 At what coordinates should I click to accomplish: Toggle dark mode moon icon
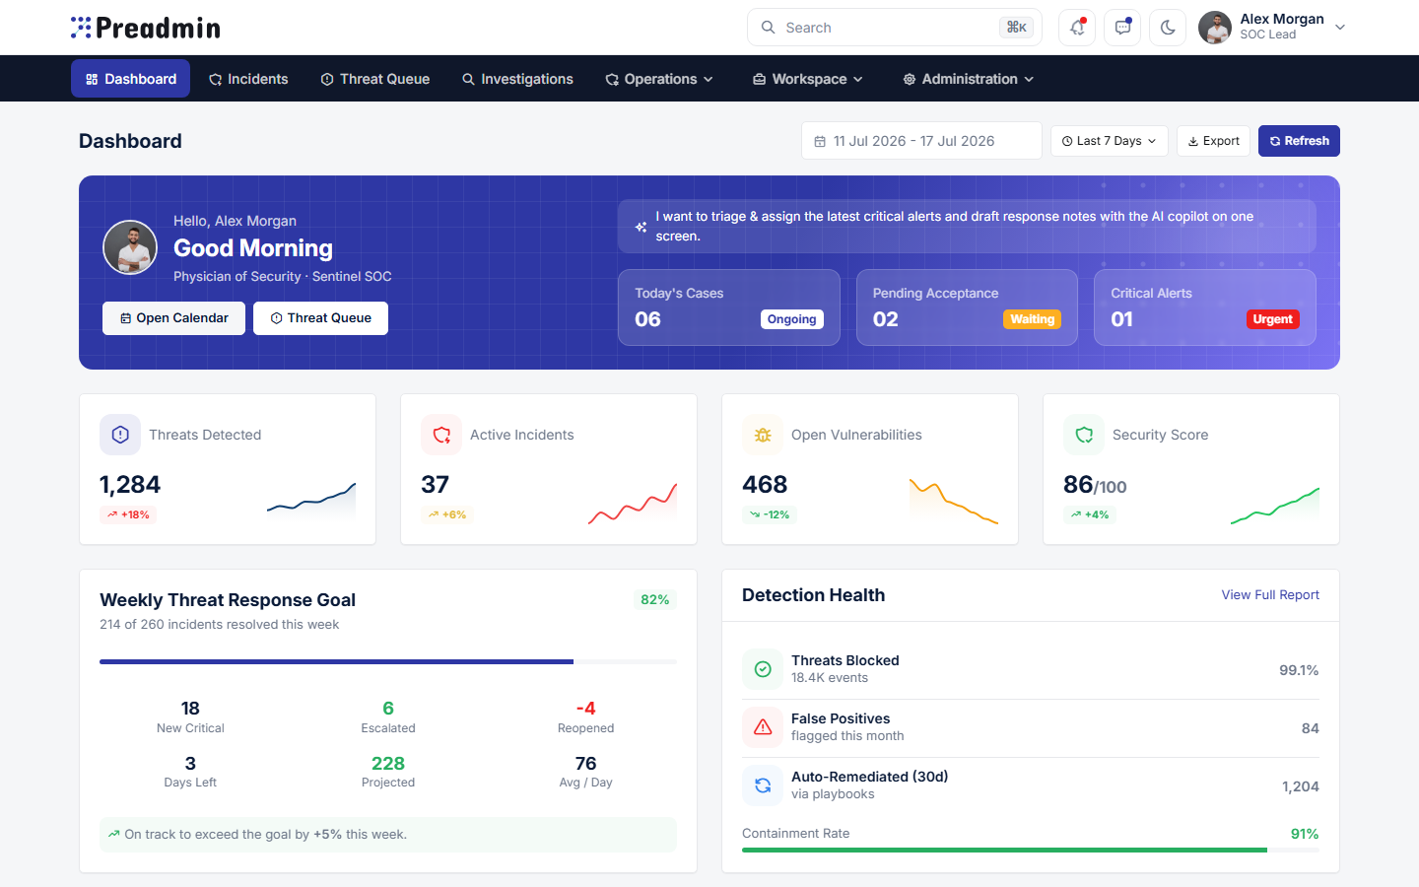point(1168,28)
